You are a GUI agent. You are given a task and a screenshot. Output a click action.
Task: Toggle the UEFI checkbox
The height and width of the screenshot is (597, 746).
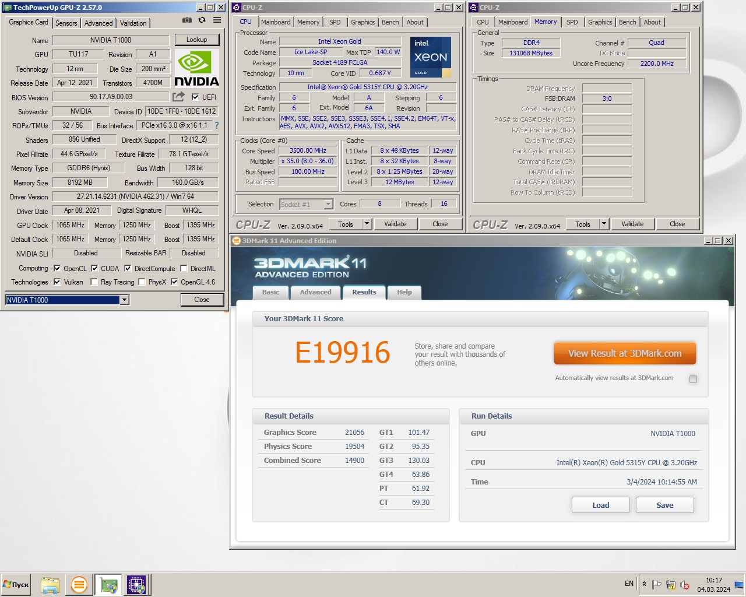(x=195, y=97)
